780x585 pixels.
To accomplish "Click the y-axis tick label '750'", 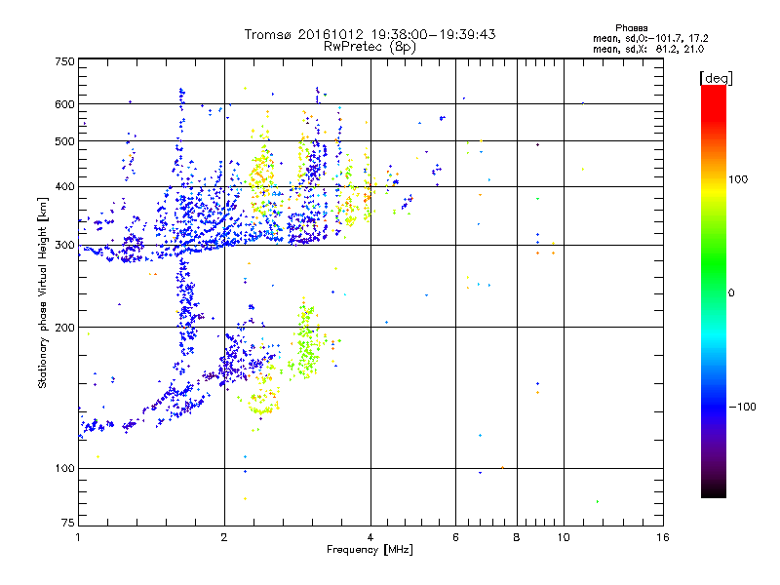I will click(x=65, y=61).
